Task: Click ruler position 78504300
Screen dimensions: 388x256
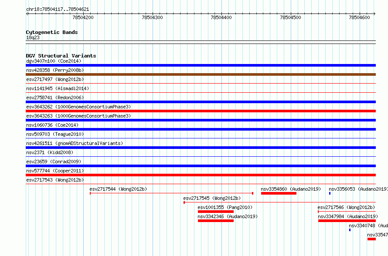Action: pyautogui.click(x=153, y=17)
